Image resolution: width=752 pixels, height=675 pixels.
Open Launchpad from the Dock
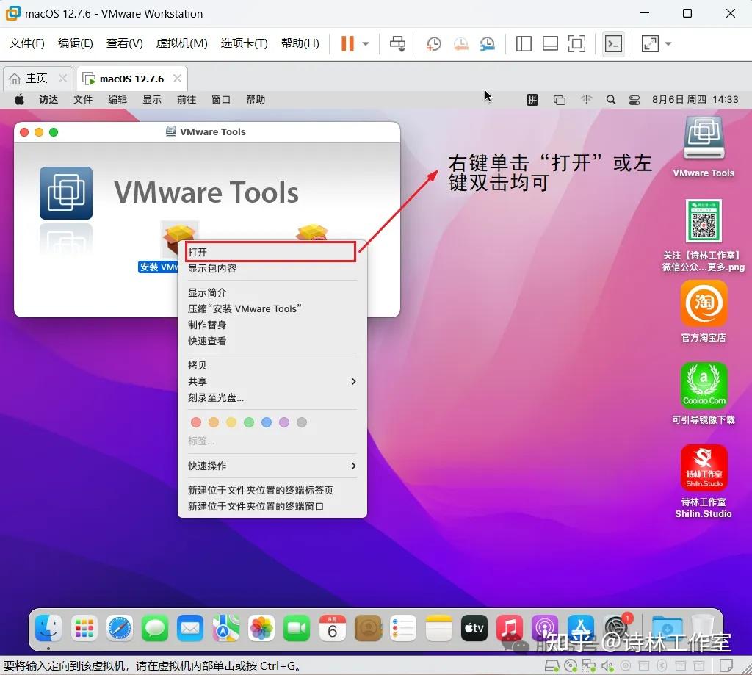tap(84, 628)
